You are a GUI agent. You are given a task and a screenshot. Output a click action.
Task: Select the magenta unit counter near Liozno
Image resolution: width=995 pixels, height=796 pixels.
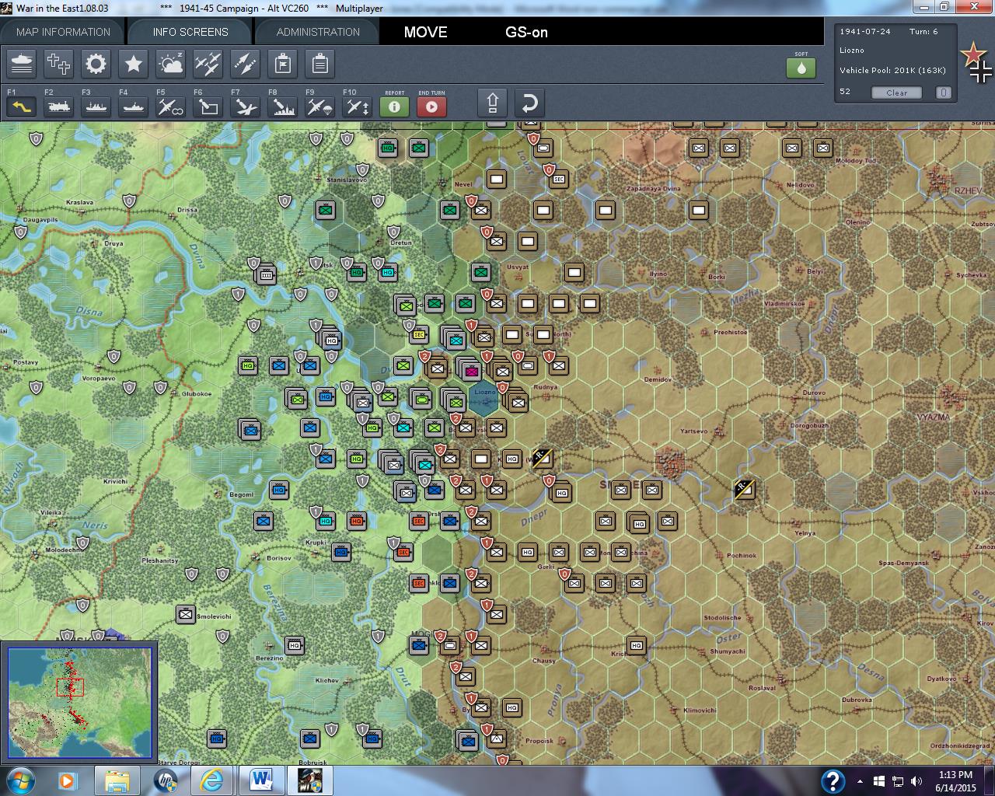pos(472,371)
